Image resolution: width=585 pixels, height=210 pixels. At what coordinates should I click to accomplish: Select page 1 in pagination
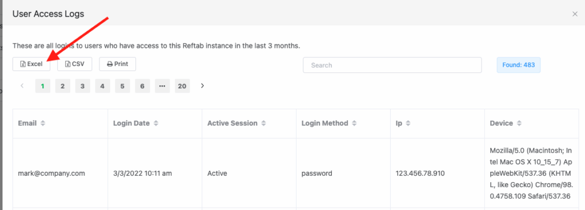[42, 86]
